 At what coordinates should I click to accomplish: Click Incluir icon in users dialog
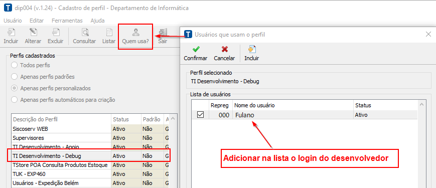pos(252,50)
